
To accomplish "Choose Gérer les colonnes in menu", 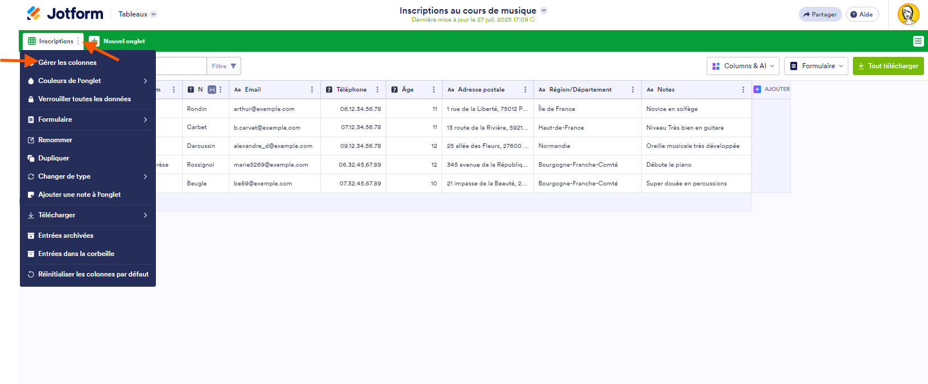I will tap(88, 63).
